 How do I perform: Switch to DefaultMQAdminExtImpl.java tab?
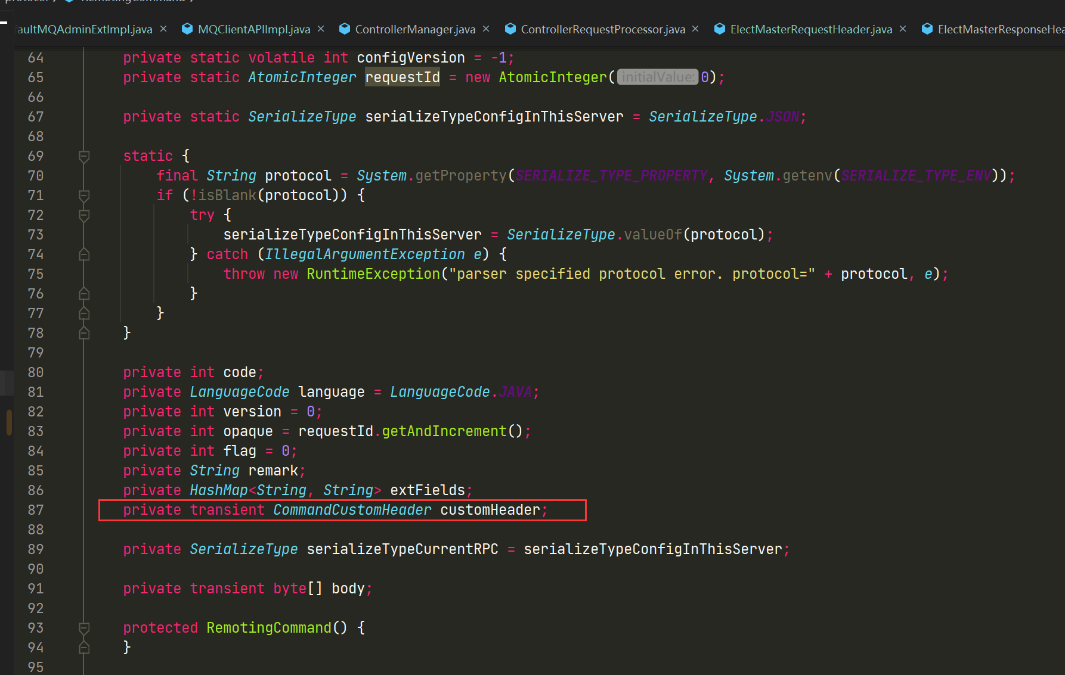85,29
